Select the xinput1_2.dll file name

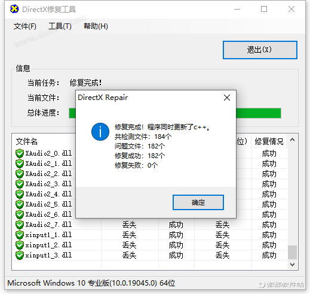(x=48, y=245)
